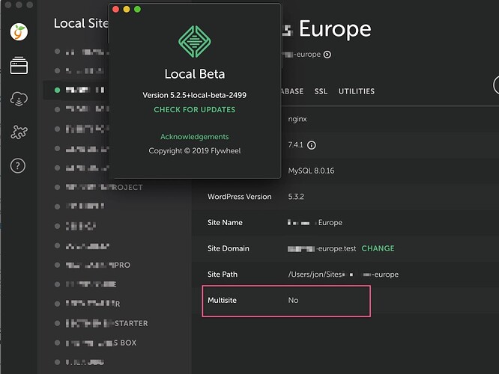
Task: Select the site ending in STARTER
Action: [x=101, y=323]
